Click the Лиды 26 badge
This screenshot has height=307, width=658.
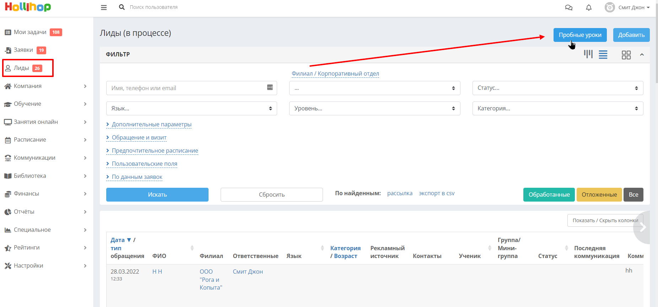[37, 68]
